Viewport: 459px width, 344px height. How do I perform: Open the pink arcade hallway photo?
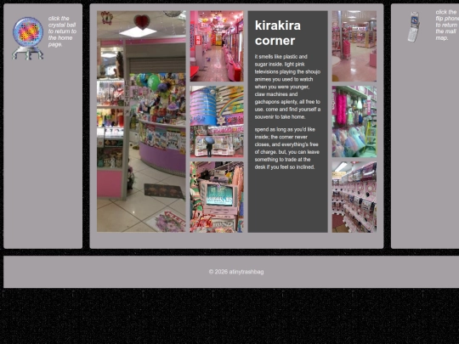[x=217, y=46]
